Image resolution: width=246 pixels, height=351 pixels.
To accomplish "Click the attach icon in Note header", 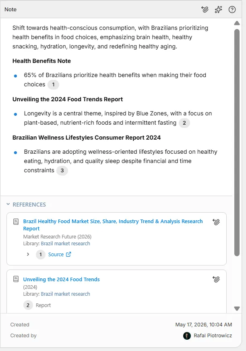I will click(205, 9).
